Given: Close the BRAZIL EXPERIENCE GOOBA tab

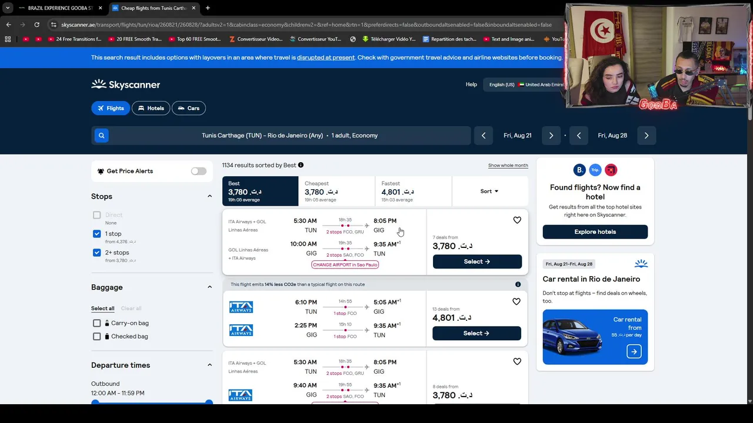Looking at the screenshot, I should point(101,8).
